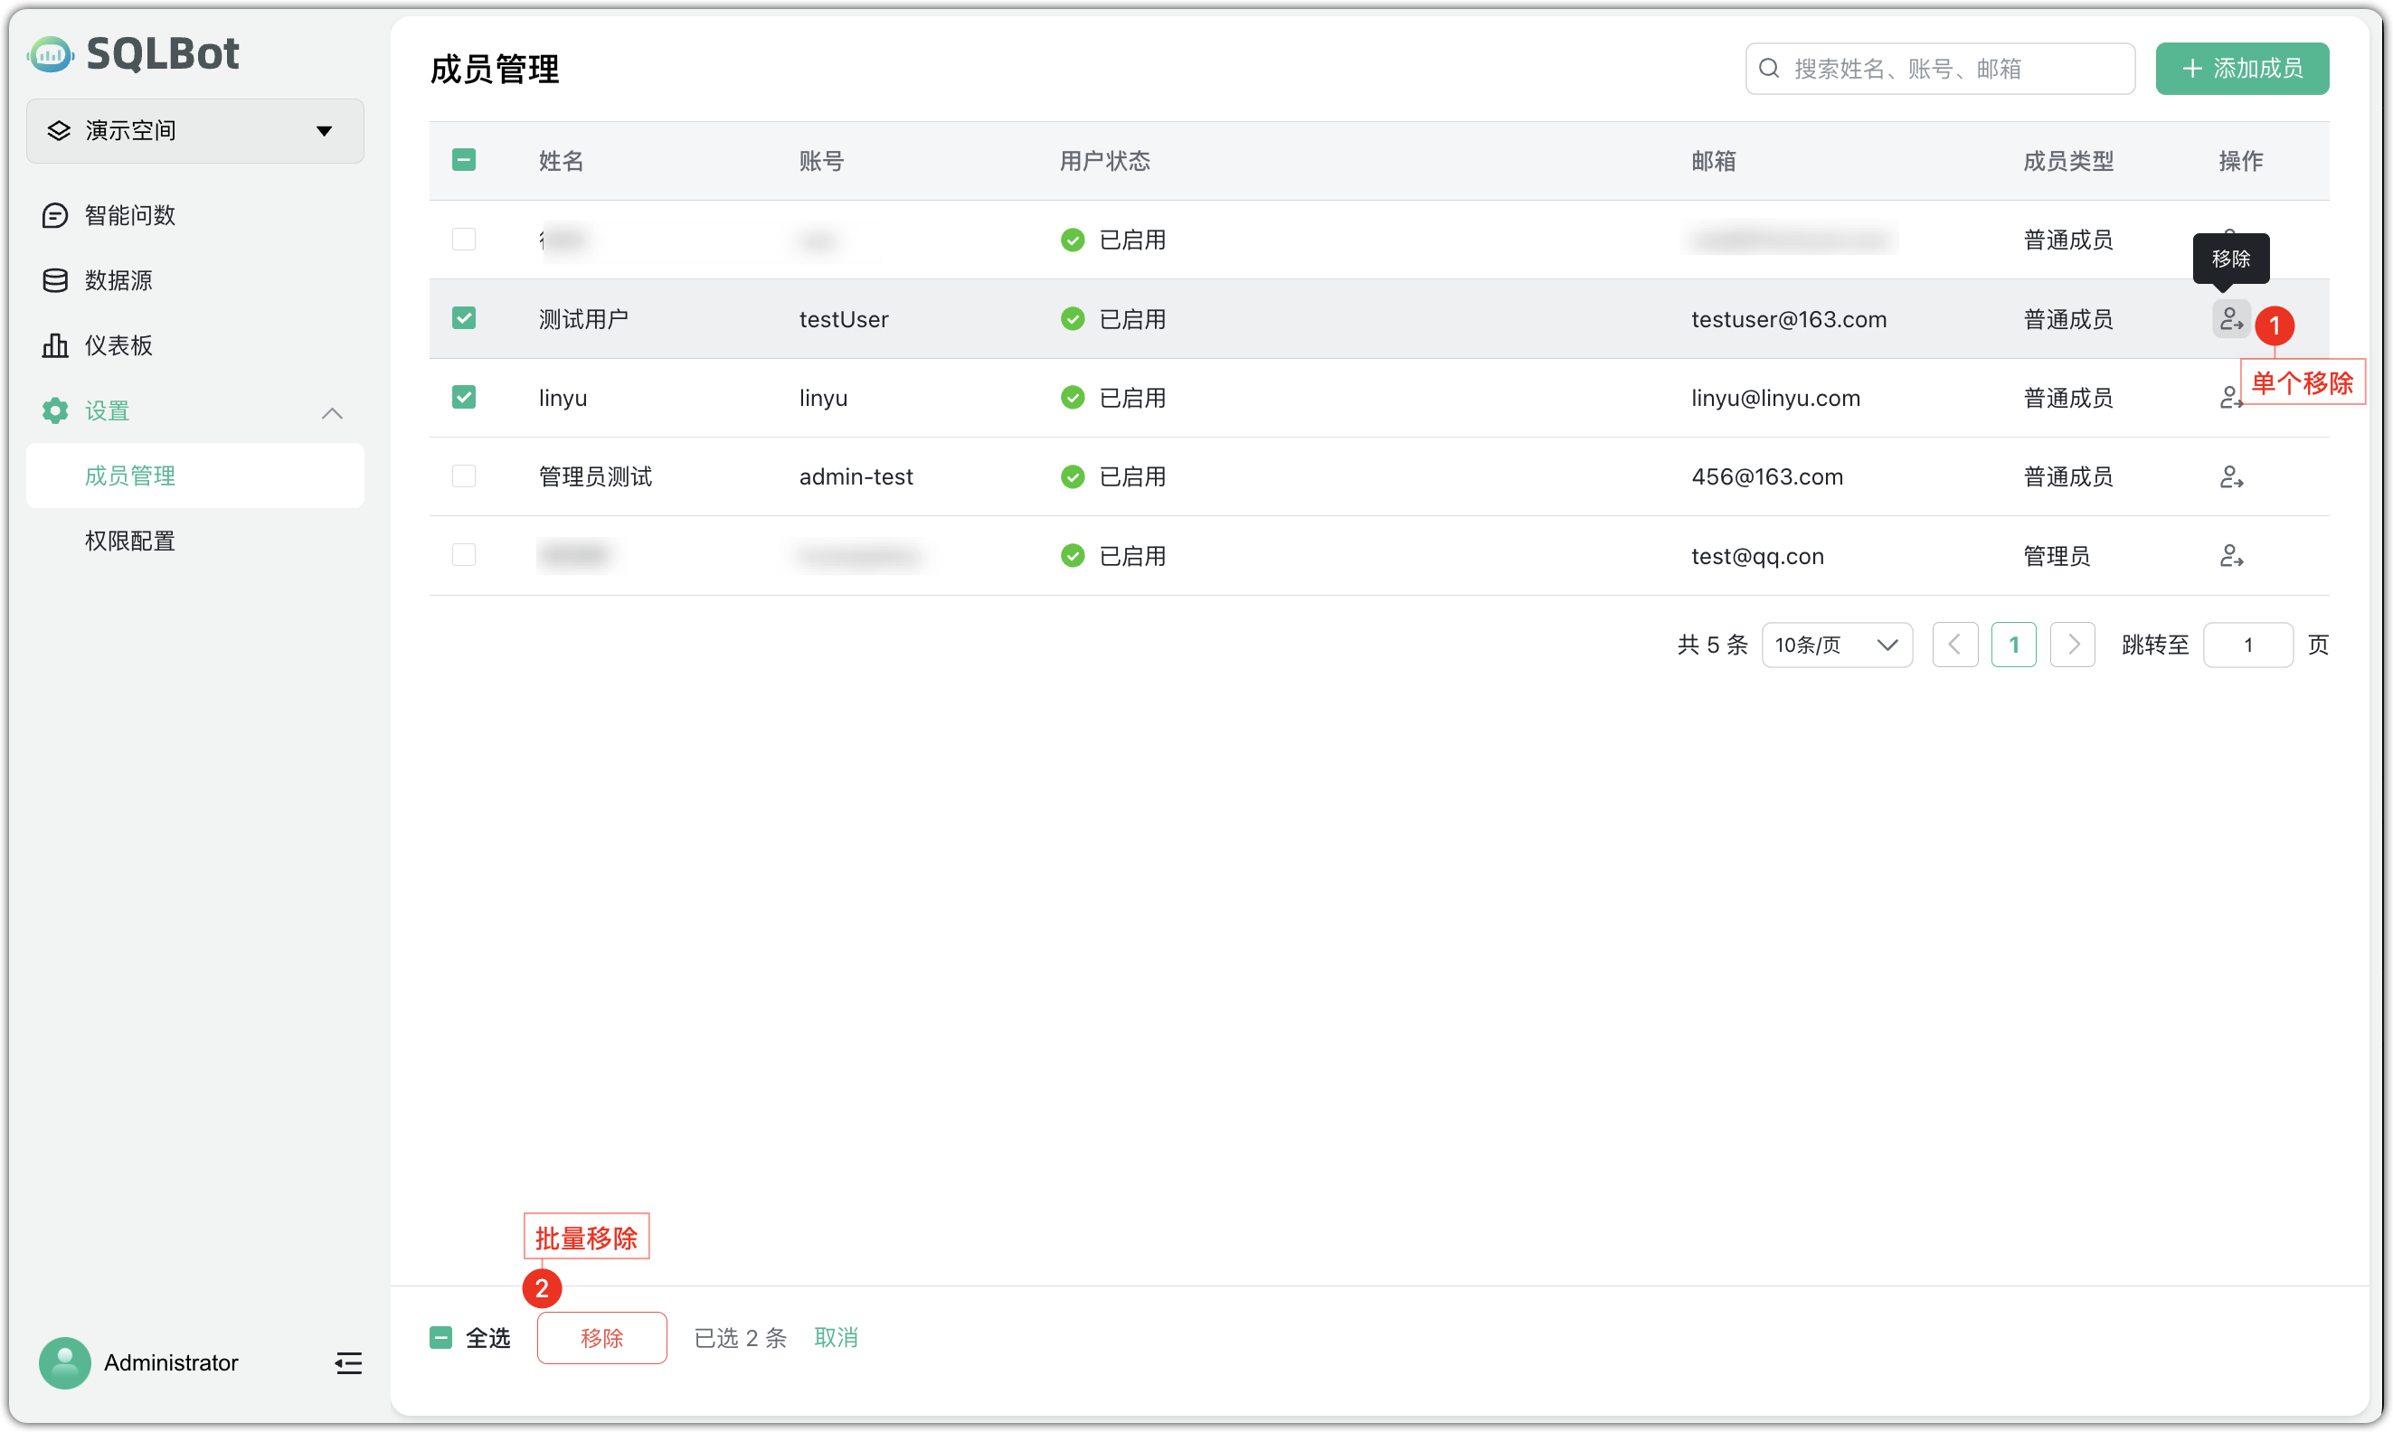This screenshot has width=2393, height=1432.
Task: Click the remove icon for member linyu
Action: click(x=2231, y=398)
